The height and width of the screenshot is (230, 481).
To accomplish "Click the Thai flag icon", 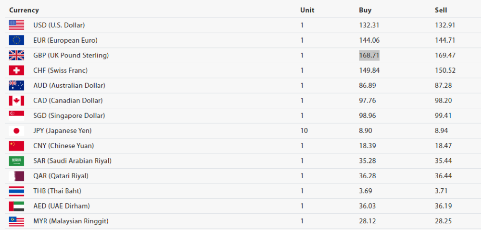I will 16,191.
